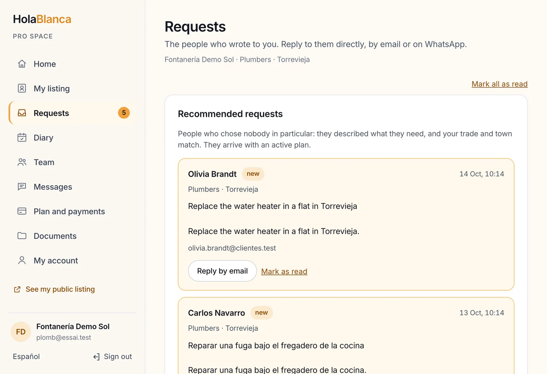
Task: Open the Diary section
Action: click(72, 137)
